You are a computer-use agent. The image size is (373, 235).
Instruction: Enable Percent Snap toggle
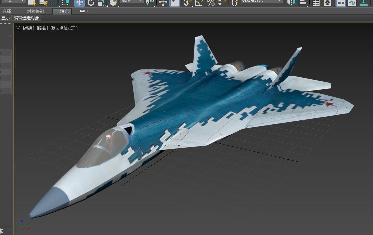click(211, 3)
